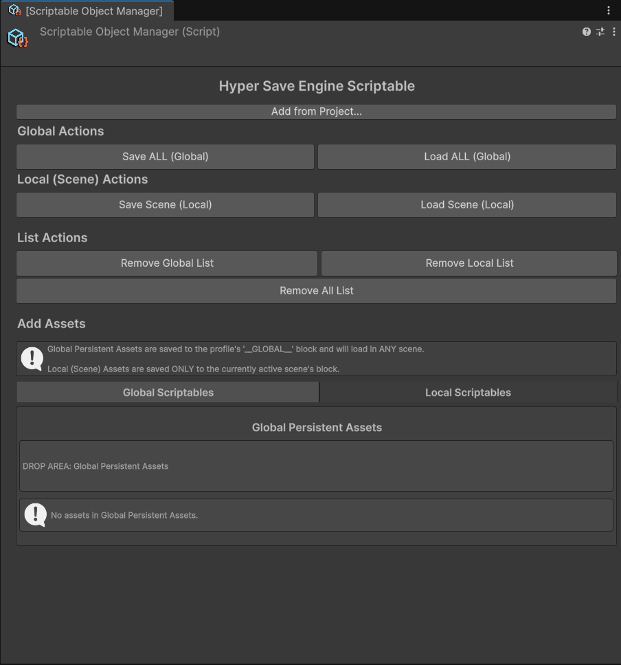Click the Scriptable Object Manager script icon
The width and height of the screenshot is (621, 665).
point(18,39)
